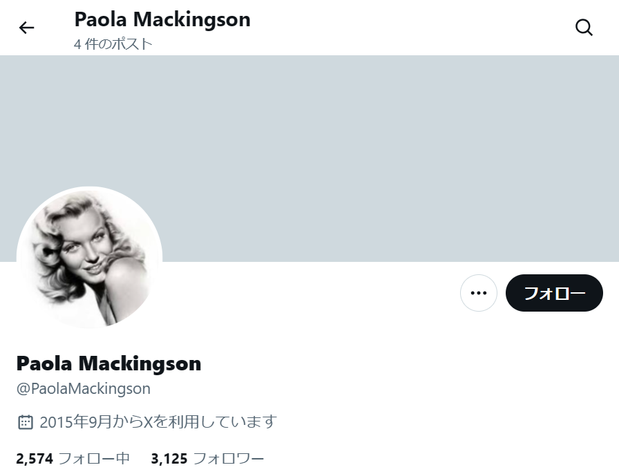Click the bold name below the avatar
Viewport: 619px width, 474px height.
click(x=108, y=363)
